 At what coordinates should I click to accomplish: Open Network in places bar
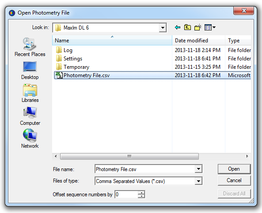[30, 138]
